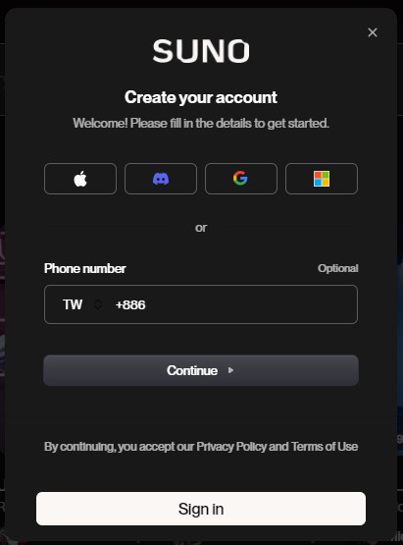Click the +886 dialing code prefix

coord(130,305)
